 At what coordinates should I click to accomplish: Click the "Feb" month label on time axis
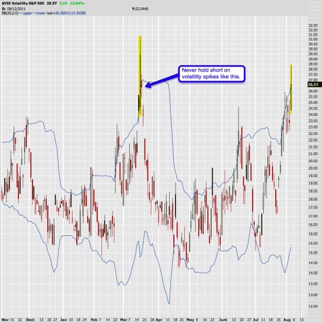(x=94, y=320)
